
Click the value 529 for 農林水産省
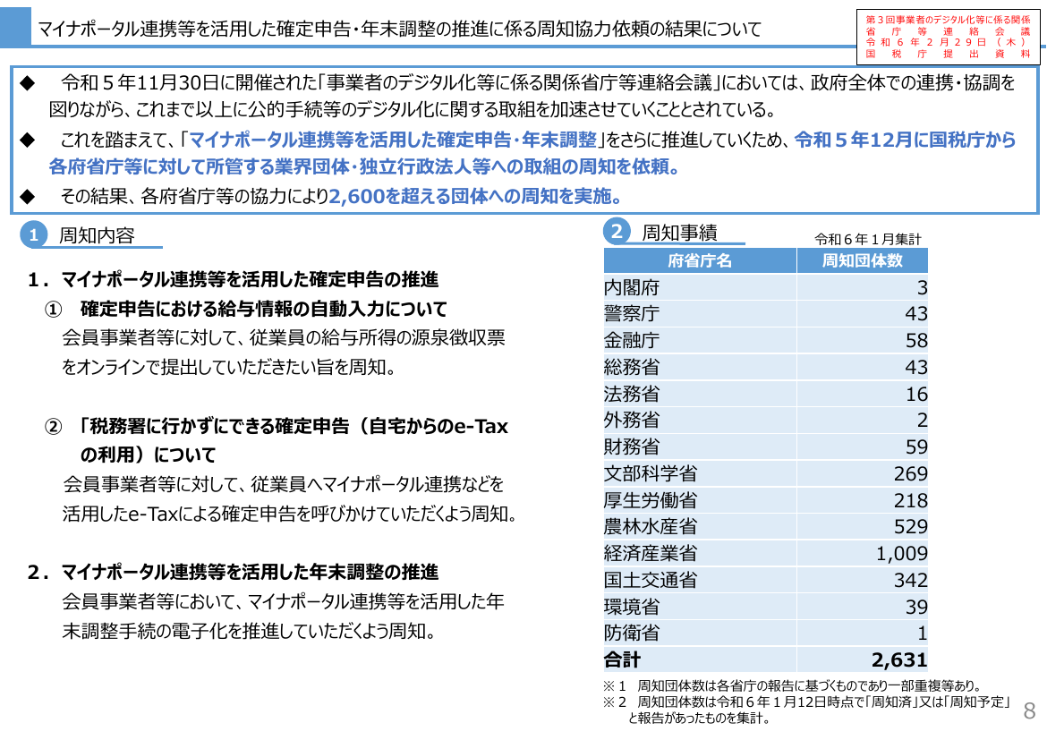click(911, 526)
